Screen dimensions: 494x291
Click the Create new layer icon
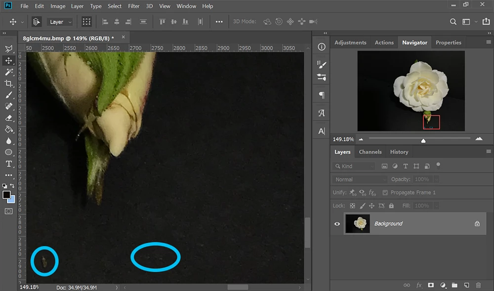(x=466, y=285)
